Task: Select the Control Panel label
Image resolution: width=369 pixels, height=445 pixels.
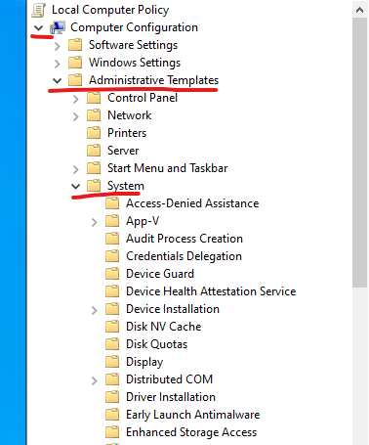Action: [143, 98]
